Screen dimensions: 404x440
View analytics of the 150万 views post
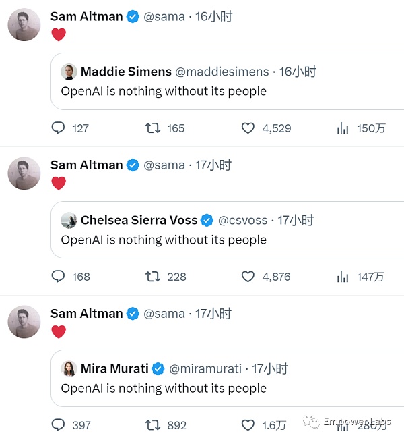point(343,128)
